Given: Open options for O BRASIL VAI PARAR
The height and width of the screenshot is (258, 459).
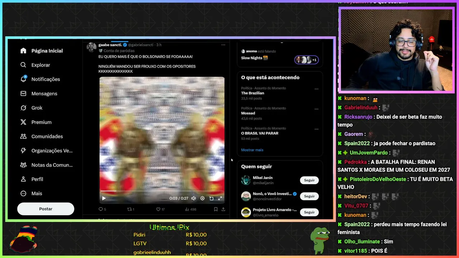Looking at the screenshot, I should [x=316, y=129].
